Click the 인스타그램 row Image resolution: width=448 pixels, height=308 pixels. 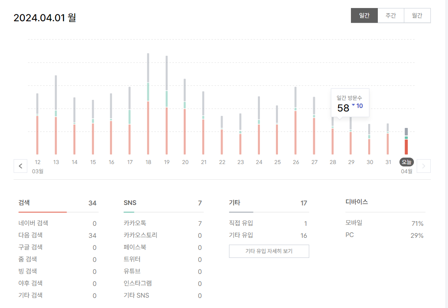pos(163,283)
